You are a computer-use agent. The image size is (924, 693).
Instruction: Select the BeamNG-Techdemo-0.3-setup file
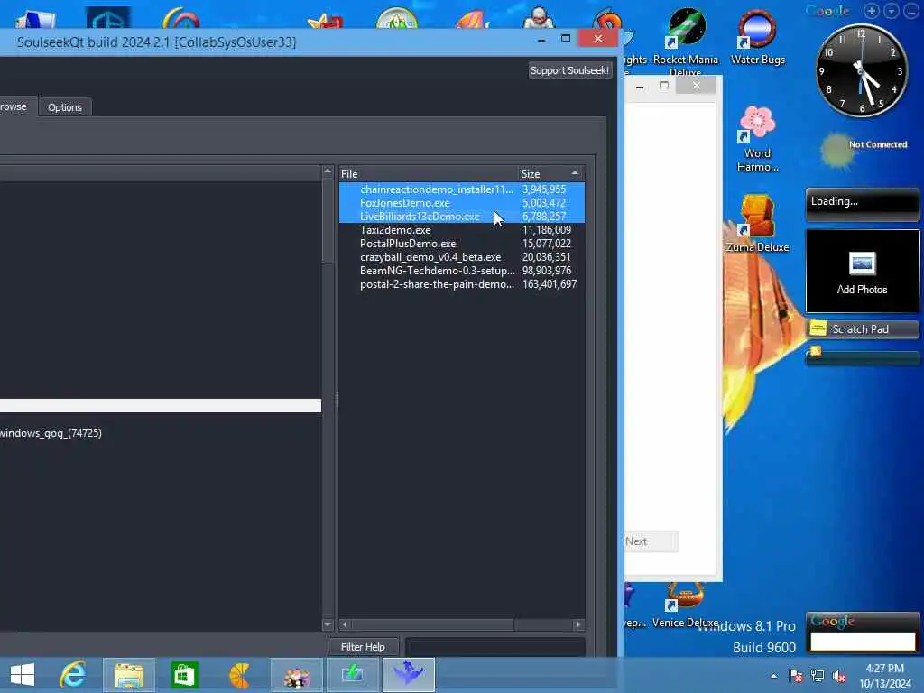point(462,271)
